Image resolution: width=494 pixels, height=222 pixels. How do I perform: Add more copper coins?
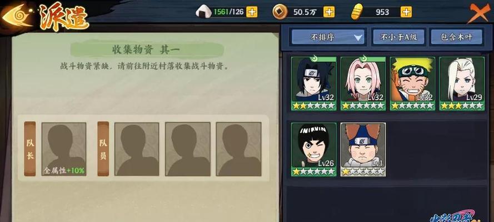point(329,12)
